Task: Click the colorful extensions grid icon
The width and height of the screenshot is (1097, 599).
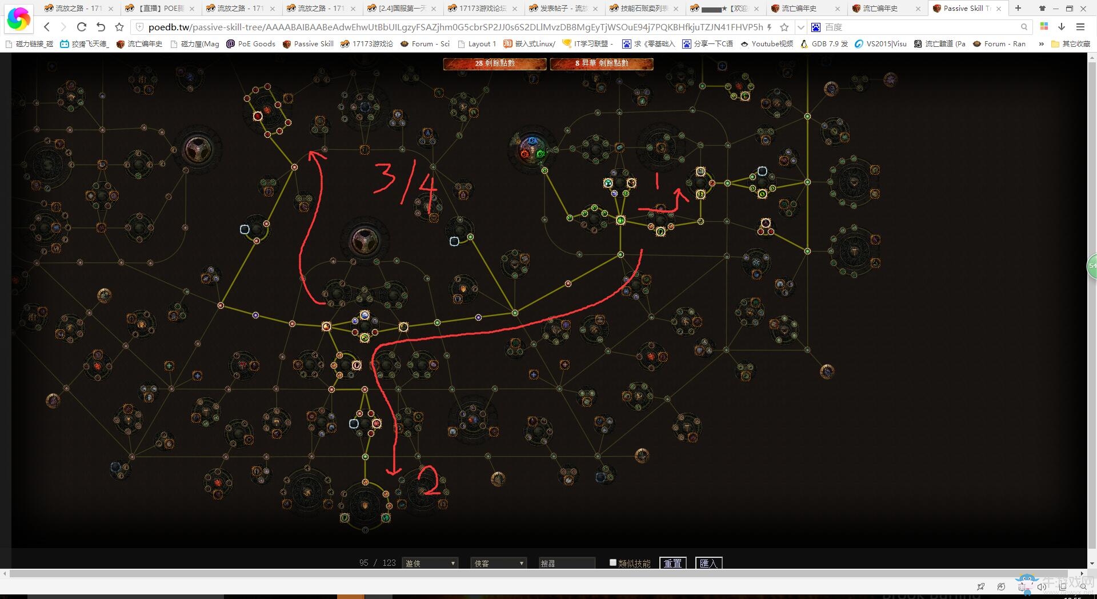Action: click(1044, 26)
